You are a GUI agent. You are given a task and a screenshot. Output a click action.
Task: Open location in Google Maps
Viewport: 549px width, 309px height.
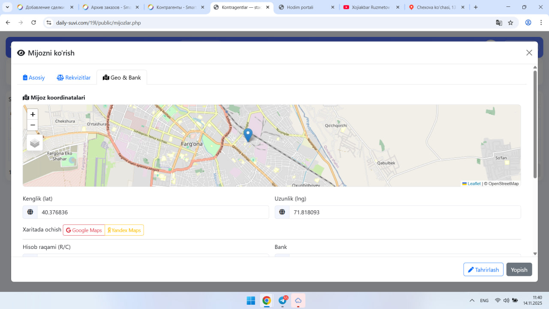(x=84, y=230)
